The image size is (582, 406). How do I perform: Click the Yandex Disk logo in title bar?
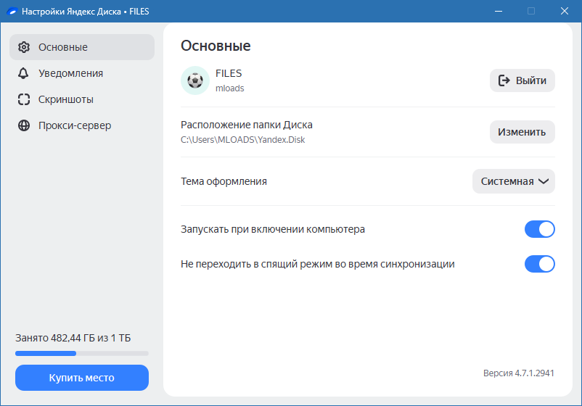click(12, 12)
